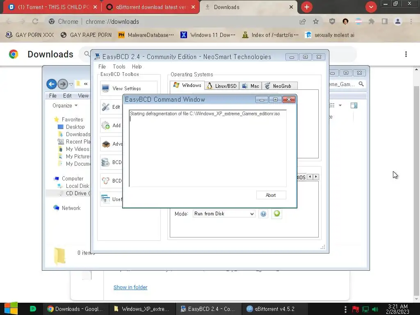Screen dimensions: 420x315
Task: Select My Videos in Explorer sidebar
Action: click(x=74, y=149)
